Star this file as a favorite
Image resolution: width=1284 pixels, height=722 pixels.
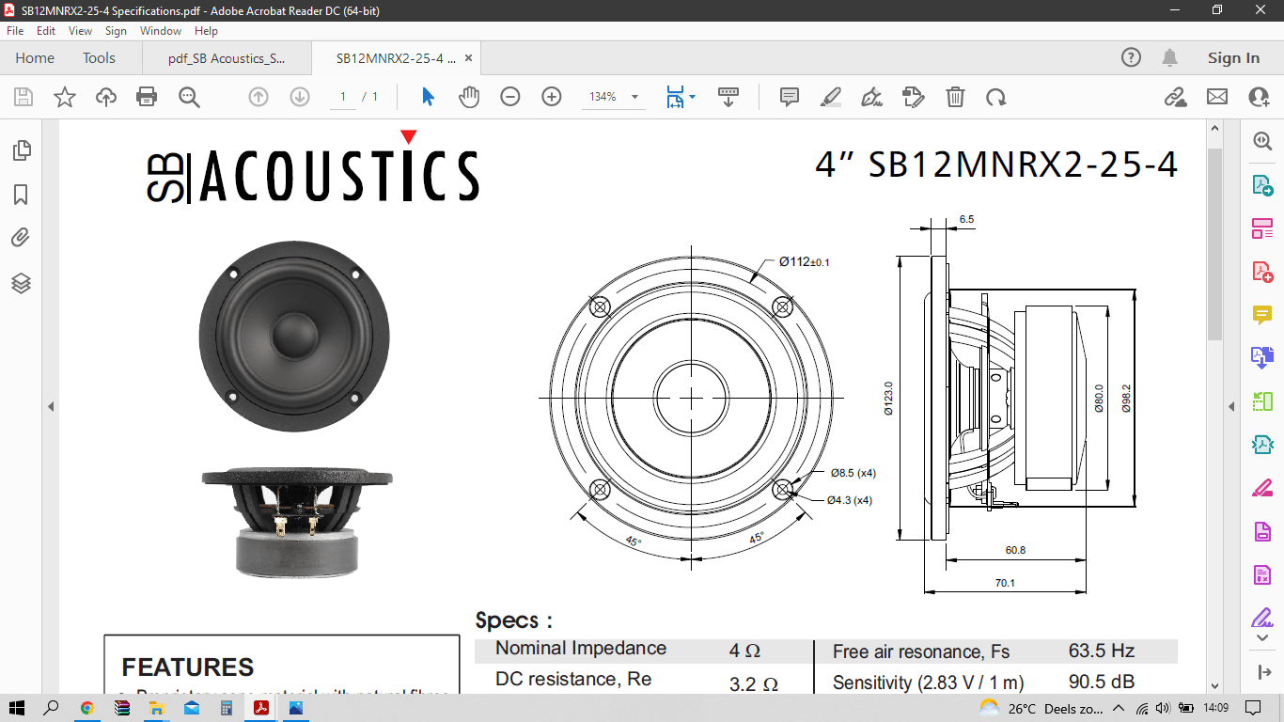point(65,97)
